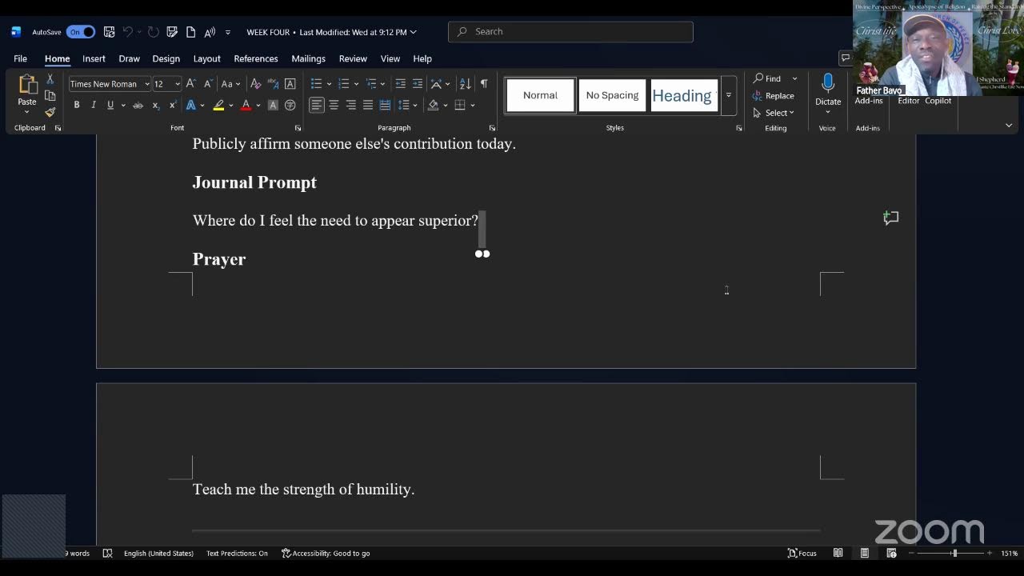Viewport: 1024px width, 576px height.
Task: Click the Read Aloud icon
Action: pyautogui.click(x=210, y=32)
